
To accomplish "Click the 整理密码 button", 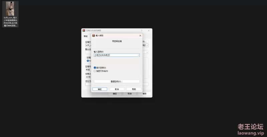I will pyautogui.click(x=116, y=82).
